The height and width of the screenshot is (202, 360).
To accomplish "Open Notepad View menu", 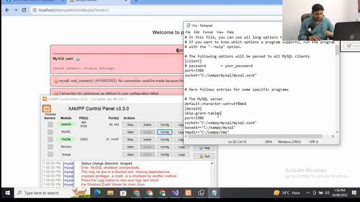I will click(x=220, y=32).
